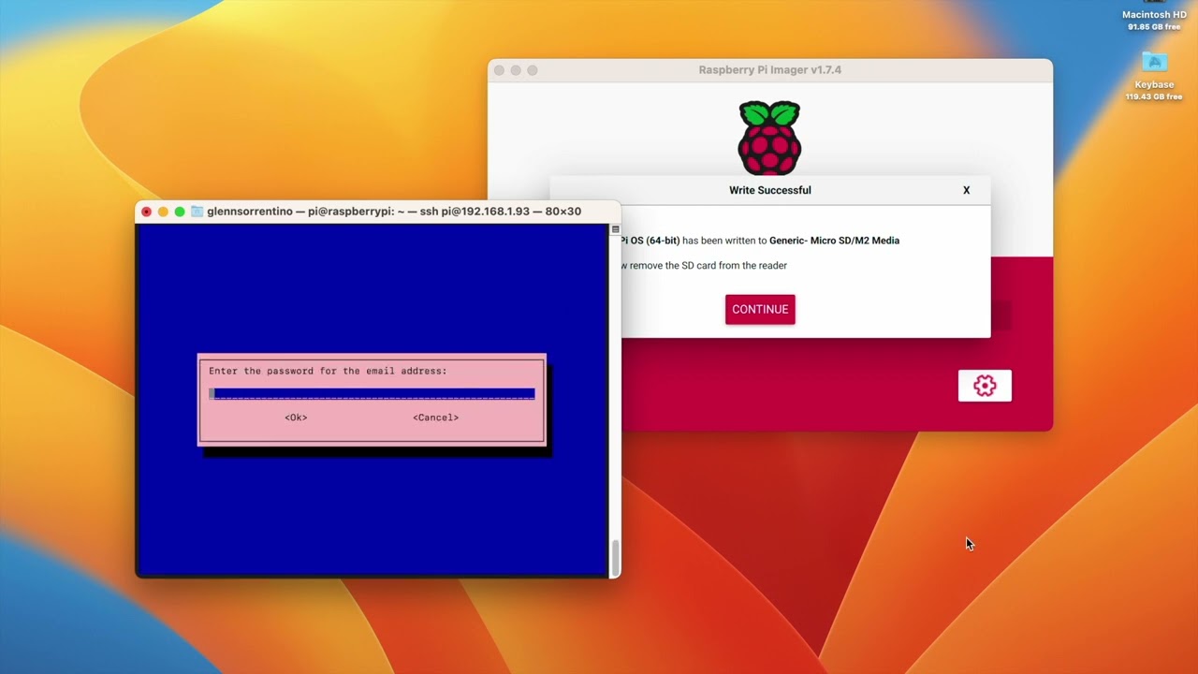Open the Macintosh HD drive icon on desktop
The image size is (1198, 674).
click(1154, 3)
